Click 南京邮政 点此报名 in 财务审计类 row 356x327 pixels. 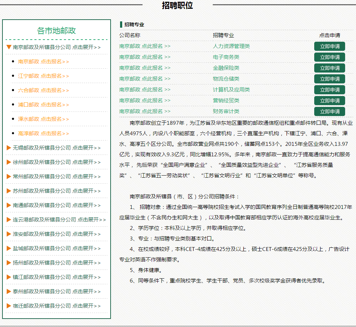[145, 111]
